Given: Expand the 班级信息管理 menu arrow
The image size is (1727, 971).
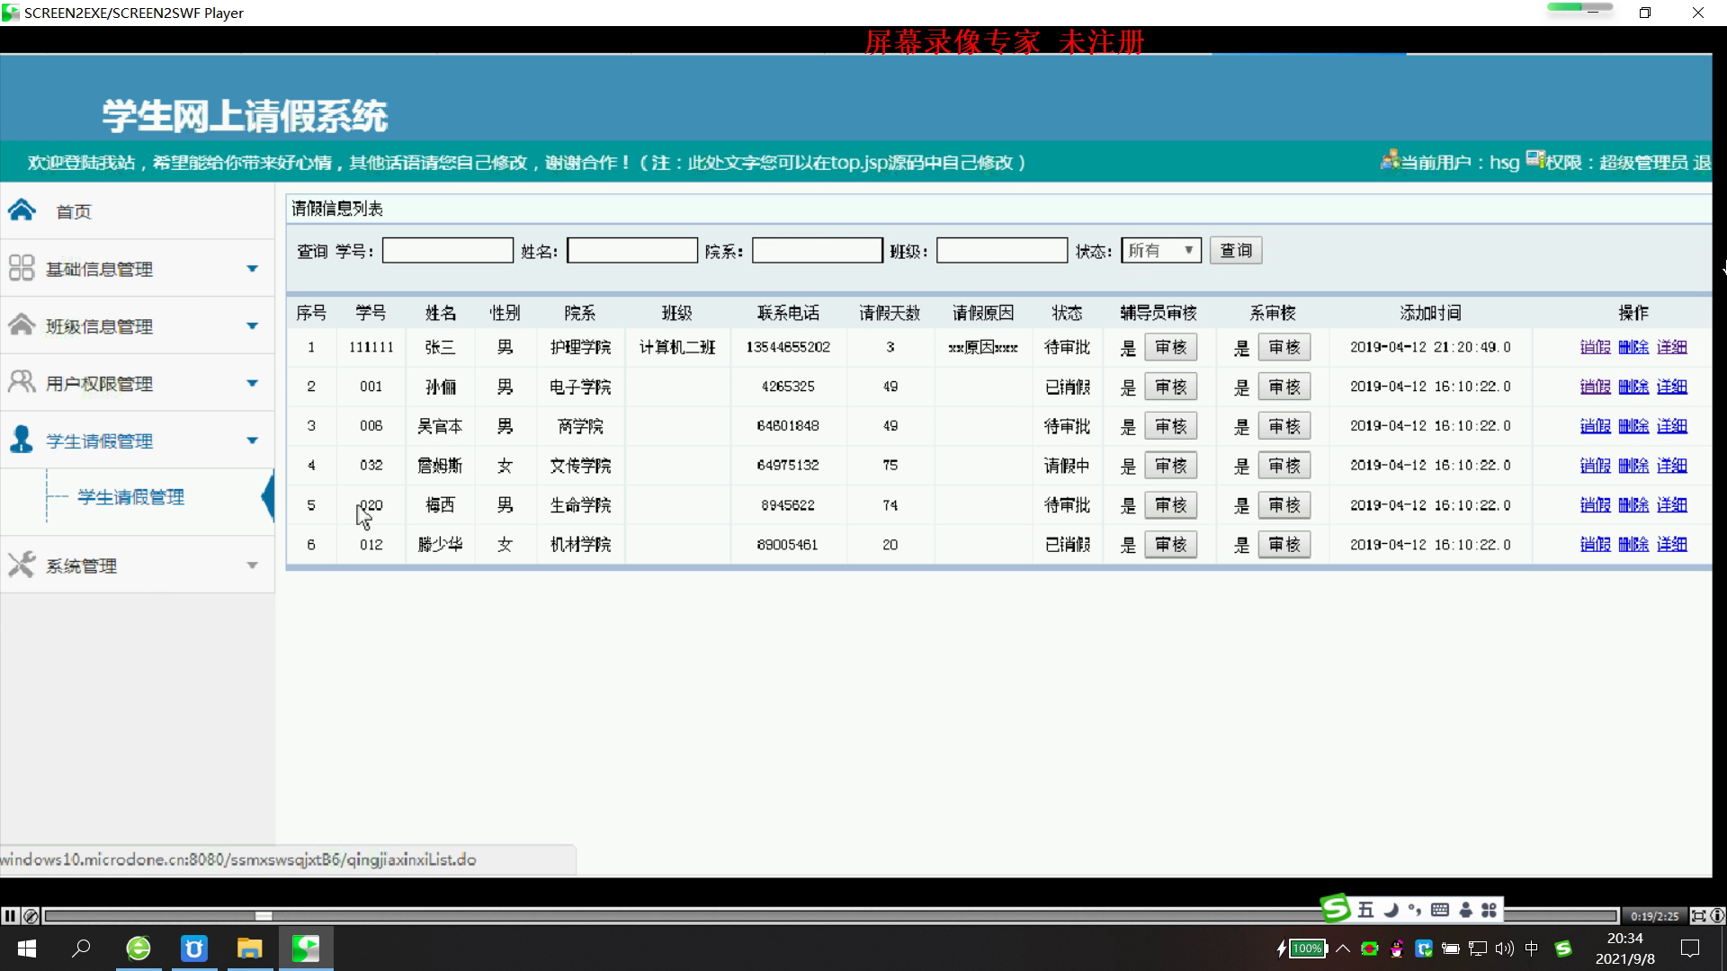Looking at the screenshot, I should (252, 325).
